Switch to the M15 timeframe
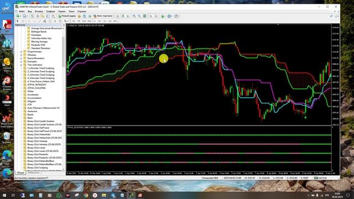This screenshot has height=199, width=354. pos(84,21)
